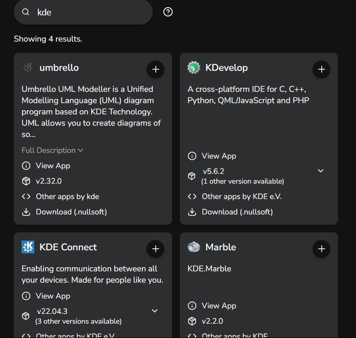Download KDevelop nullsoft installer
The height and width of the screenshot is (338, 356).
[237, 212]
